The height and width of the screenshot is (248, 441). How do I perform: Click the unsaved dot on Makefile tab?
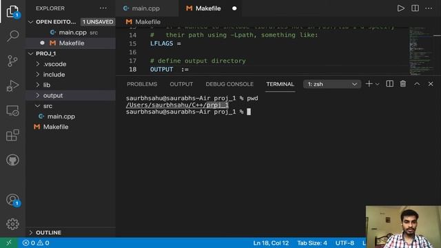[x=234, y=8]
